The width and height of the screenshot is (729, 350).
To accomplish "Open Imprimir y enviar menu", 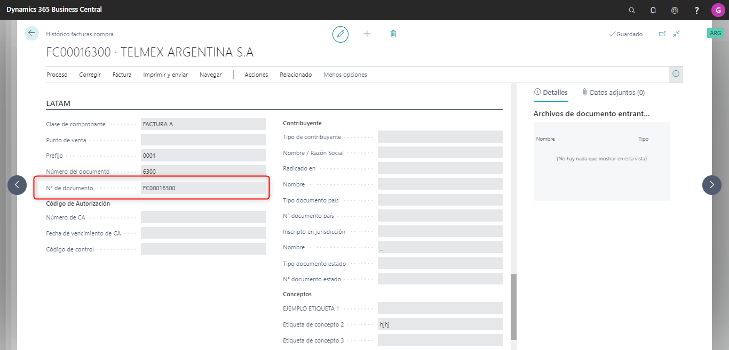I will tap(165, 75).
